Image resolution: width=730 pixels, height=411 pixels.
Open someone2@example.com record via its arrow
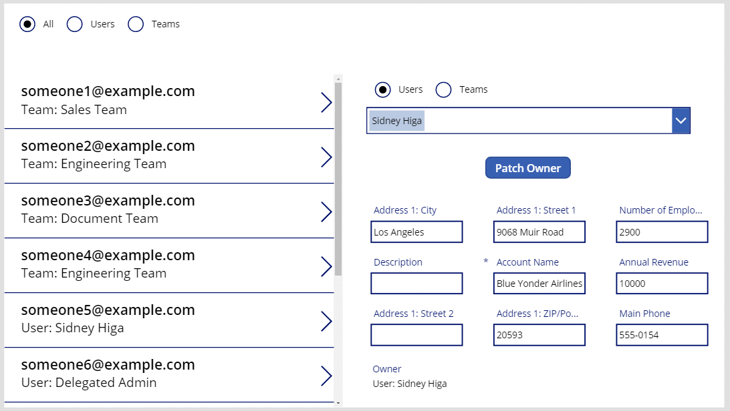coord(326,157)
